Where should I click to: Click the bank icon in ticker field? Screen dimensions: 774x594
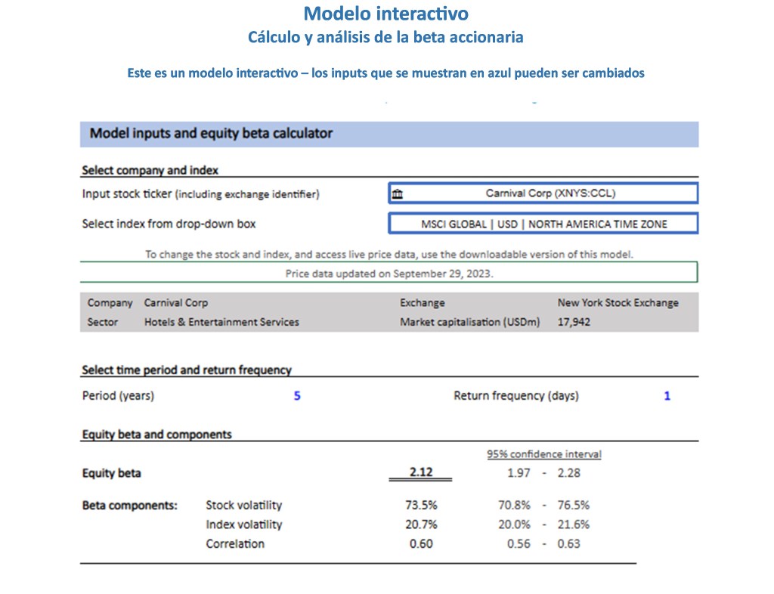[397, 194]
